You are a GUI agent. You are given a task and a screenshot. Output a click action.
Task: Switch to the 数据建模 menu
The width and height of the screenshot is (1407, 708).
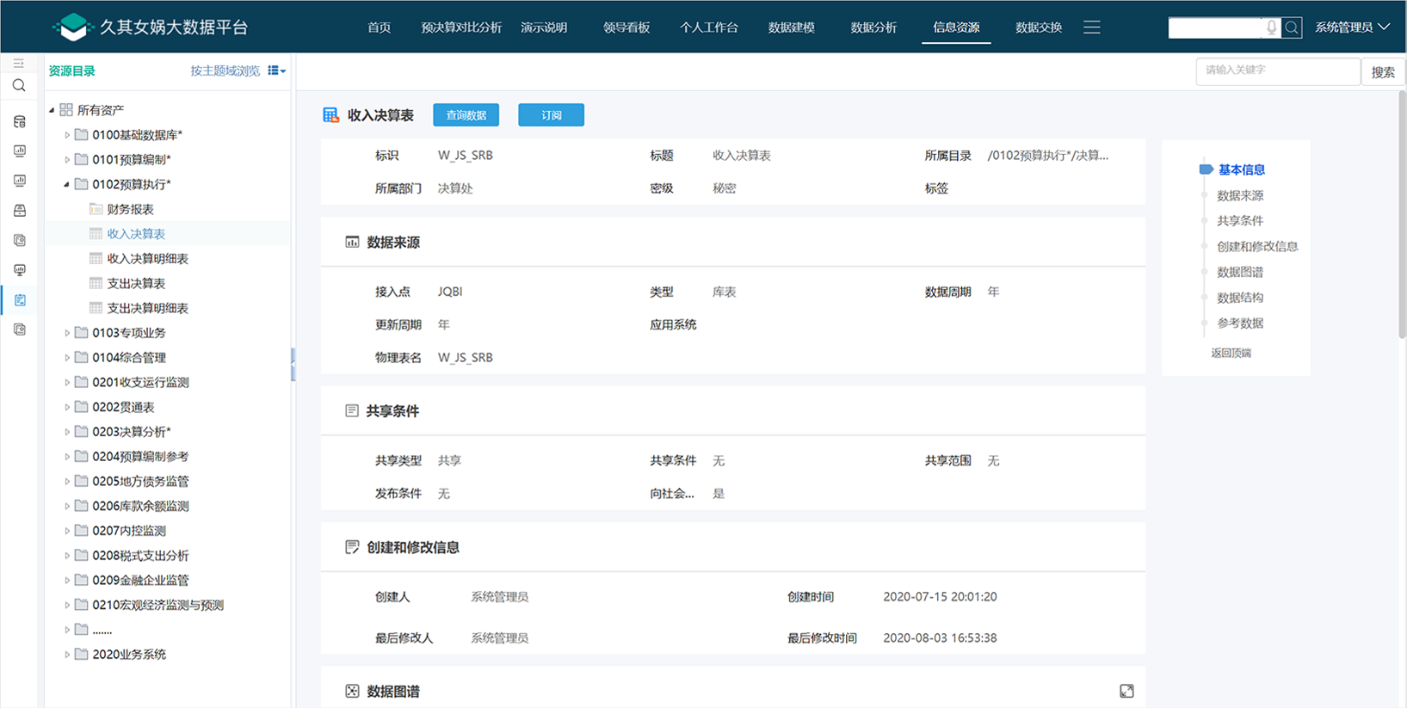coord(791,28)
